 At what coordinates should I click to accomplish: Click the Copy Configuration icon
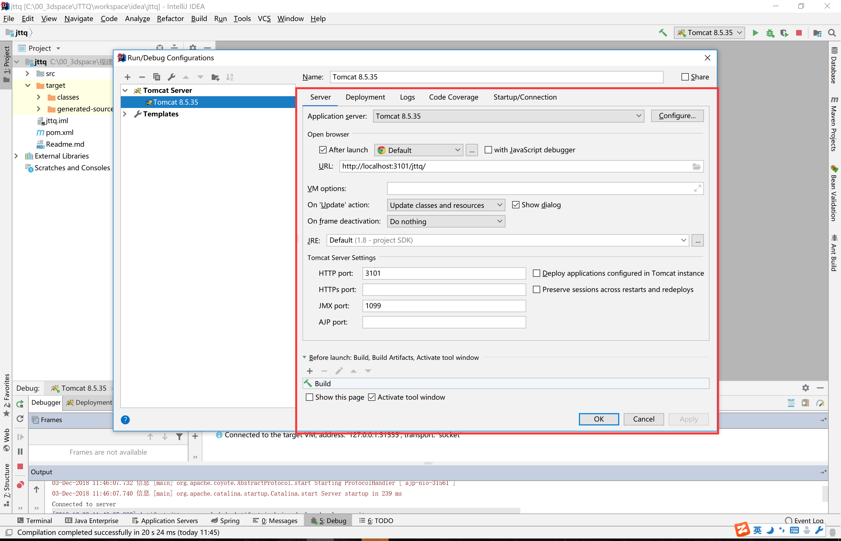157,77
